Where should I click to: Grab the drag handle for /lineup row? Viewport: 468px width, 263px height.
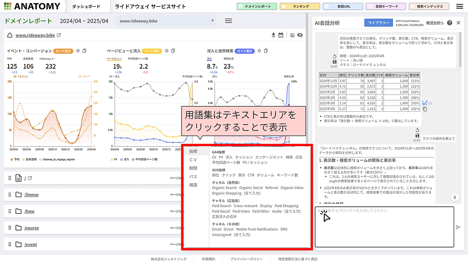click(10, 194)
